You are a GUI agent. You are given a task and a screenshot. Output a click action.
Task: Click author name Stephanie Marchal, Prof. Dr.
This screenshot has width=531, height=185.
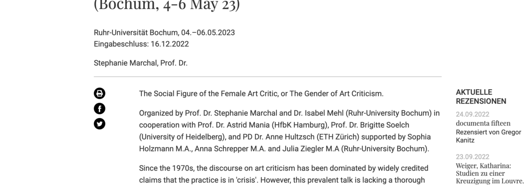(140, 63)
